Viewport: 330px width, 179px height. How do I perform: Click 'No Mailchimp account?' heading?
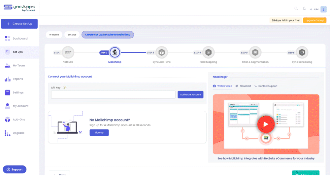(110, 120)
